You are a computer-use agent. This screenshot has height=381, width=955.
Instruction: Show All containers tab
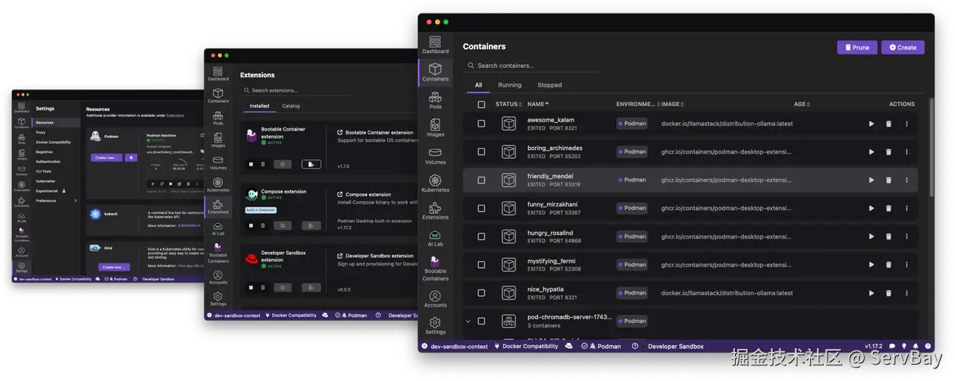(478, 85)
